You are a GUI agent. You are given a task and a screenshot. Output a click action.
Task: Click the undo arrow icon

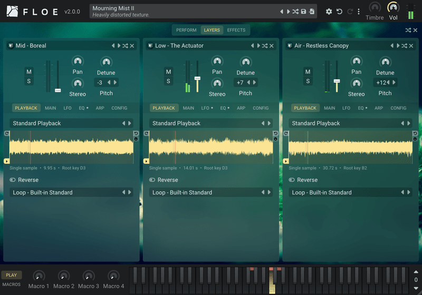coord(339,12)
